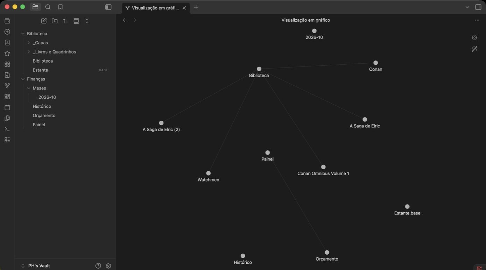Image resolution: width=486 pixels, height=270 pixels.
Task: Show the file explorer folder tab
Action: coord(35,7)
